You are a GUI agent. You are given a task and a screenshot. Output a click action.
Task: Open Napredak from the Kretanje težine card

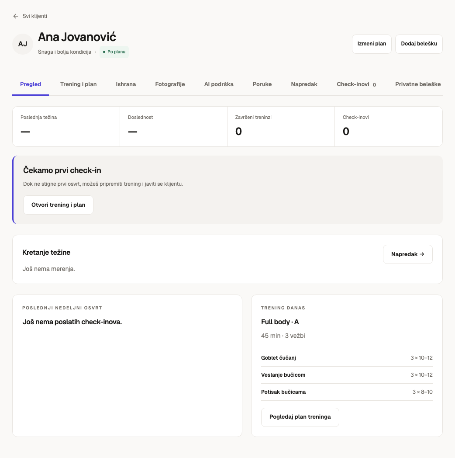coord(408,254)
